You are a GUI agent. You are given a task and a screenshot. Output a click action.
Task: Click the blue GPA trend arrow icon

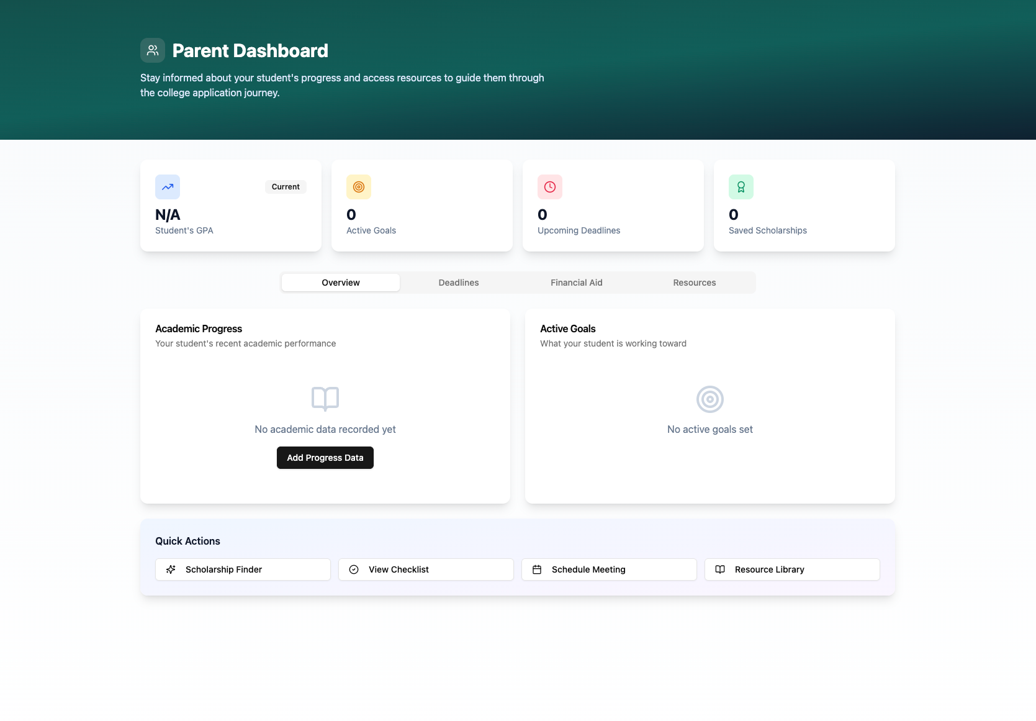tap(168, 187)
